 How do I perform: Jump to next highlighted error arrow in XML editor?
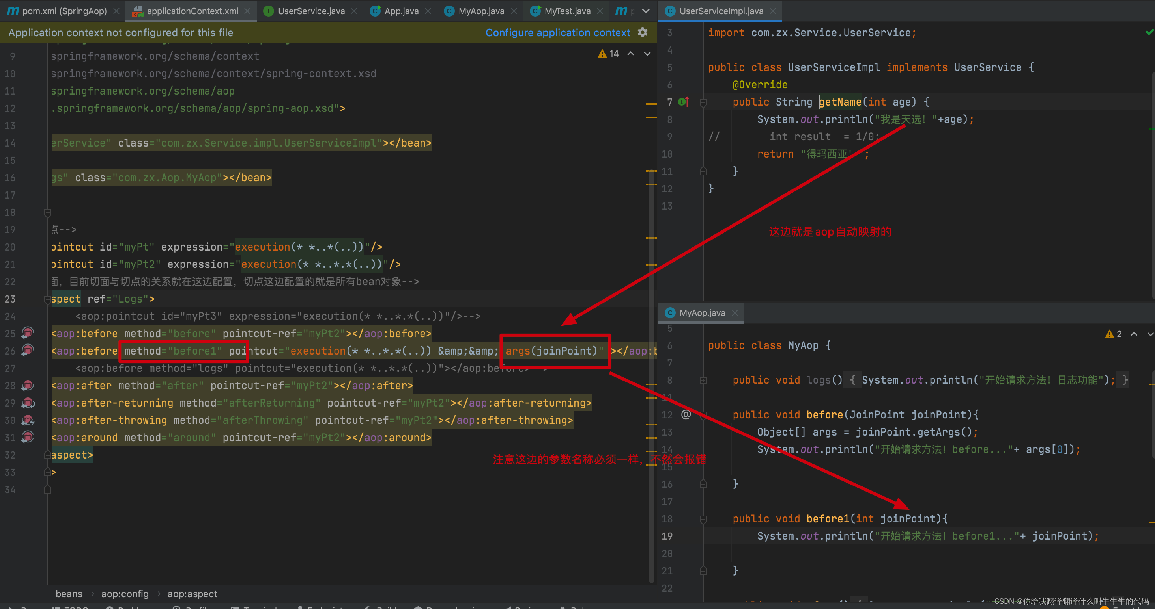pos(647,54)
